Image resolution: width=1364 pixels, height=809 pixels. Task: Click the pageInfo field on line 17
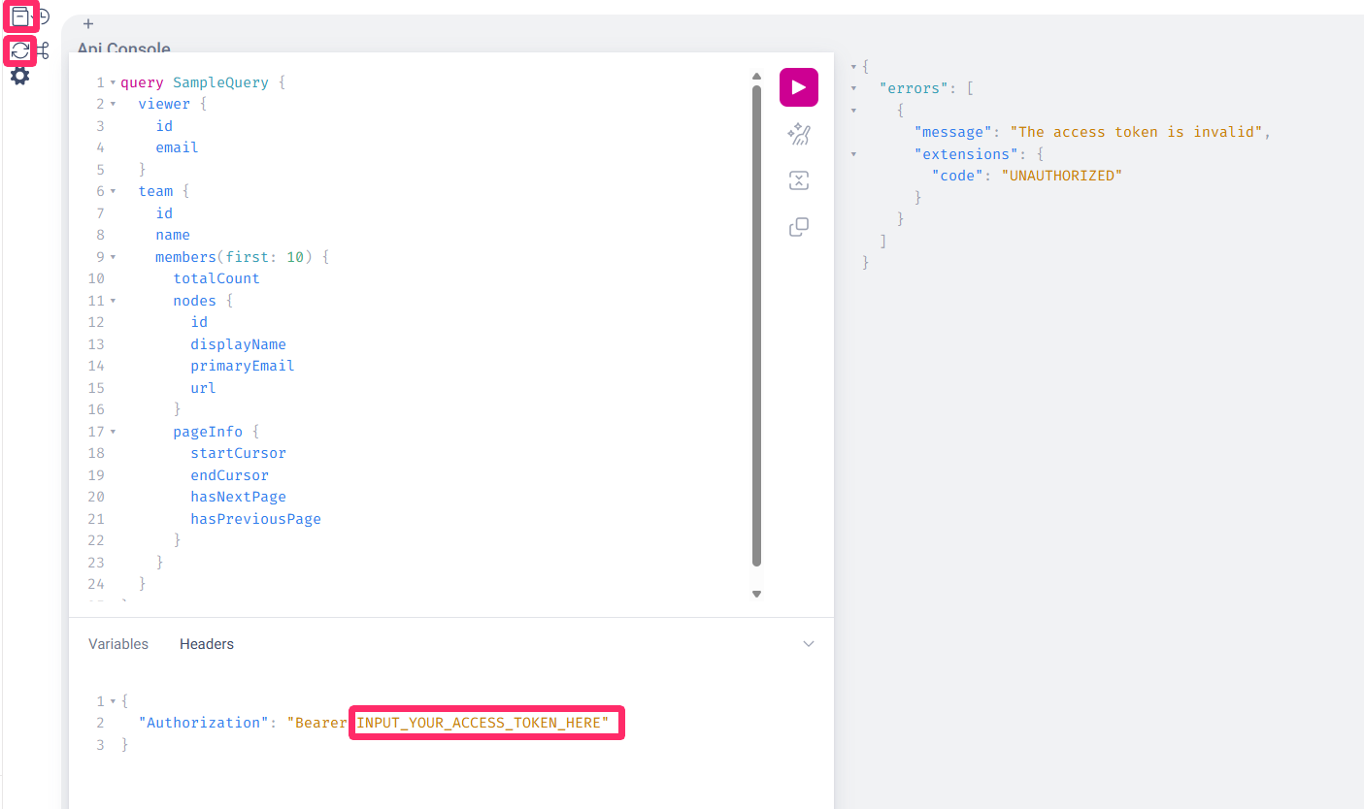click(208, 432)
